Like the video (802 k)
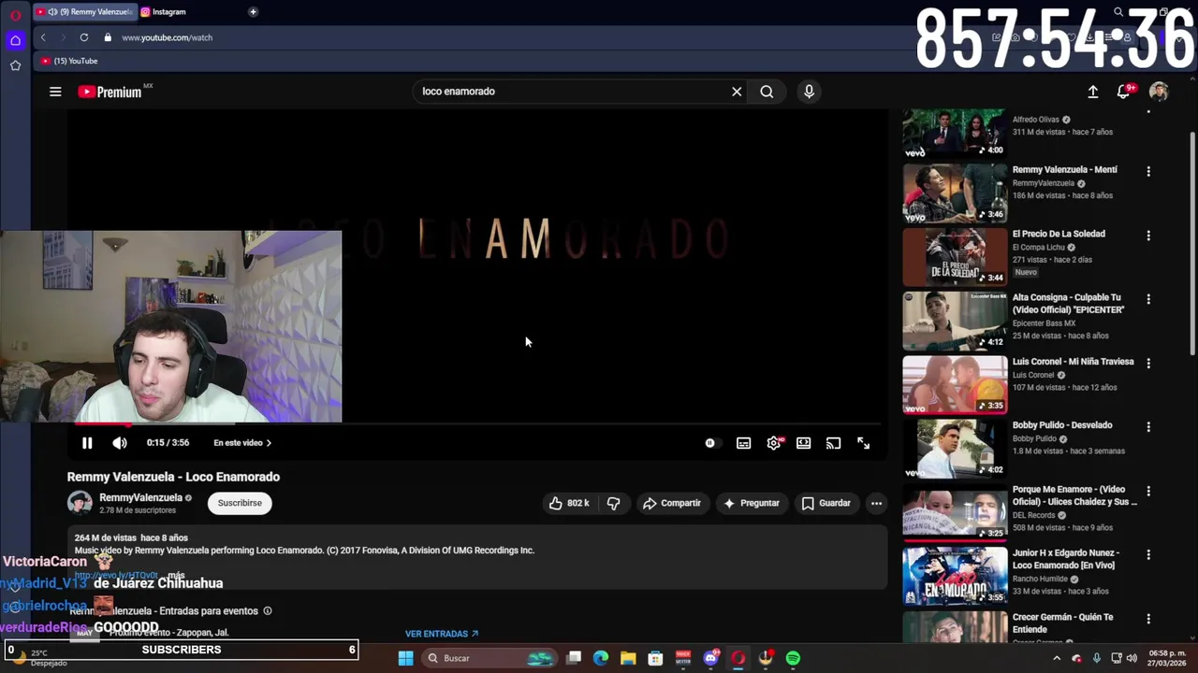Screen dimensions: 1198x673 click(568, 503)
